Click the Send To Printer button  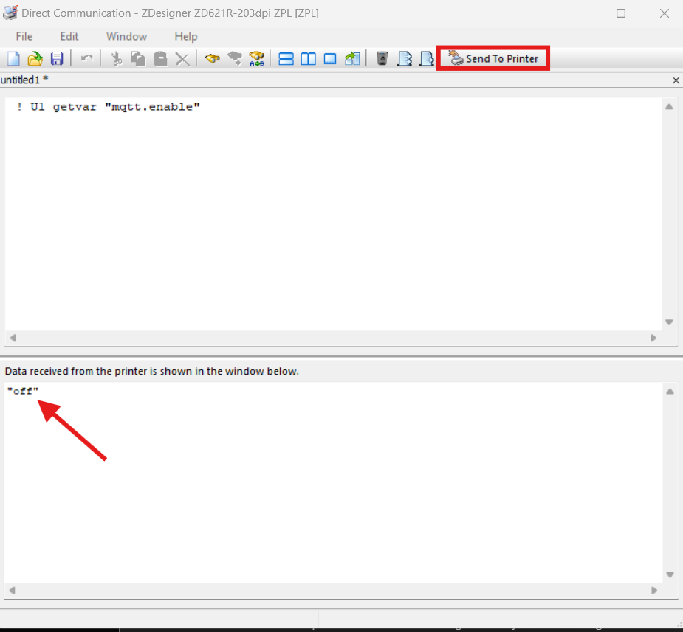493,59
